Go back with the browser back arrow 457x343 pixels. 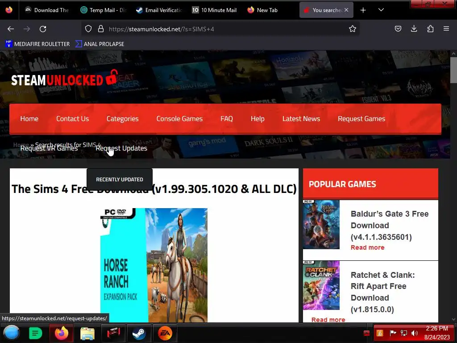(11, 29)
